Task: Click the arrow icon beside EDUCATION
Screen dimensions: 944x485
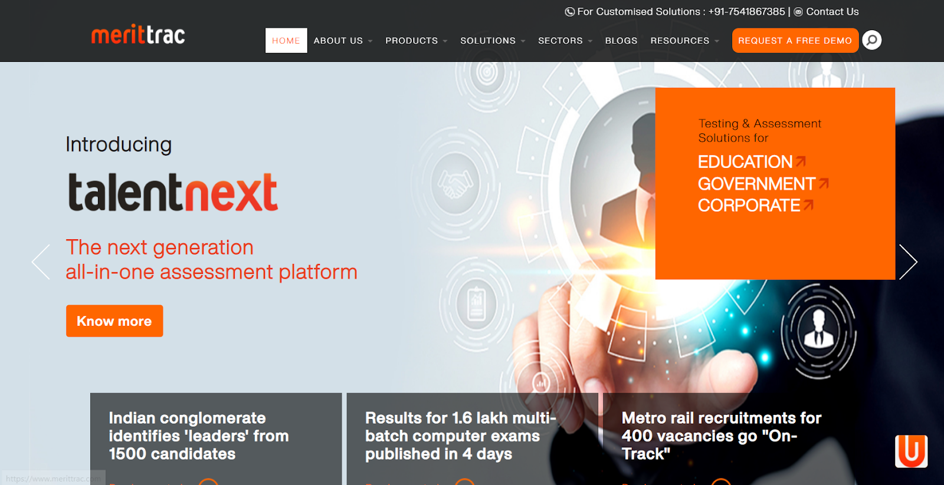Action: 801,161
